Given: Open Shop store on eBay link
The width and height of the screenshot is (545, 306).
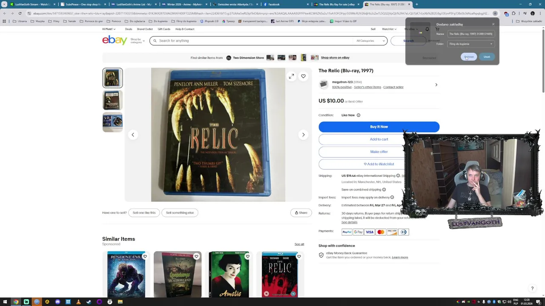Looking at the screenshot, I should point(335,58).
